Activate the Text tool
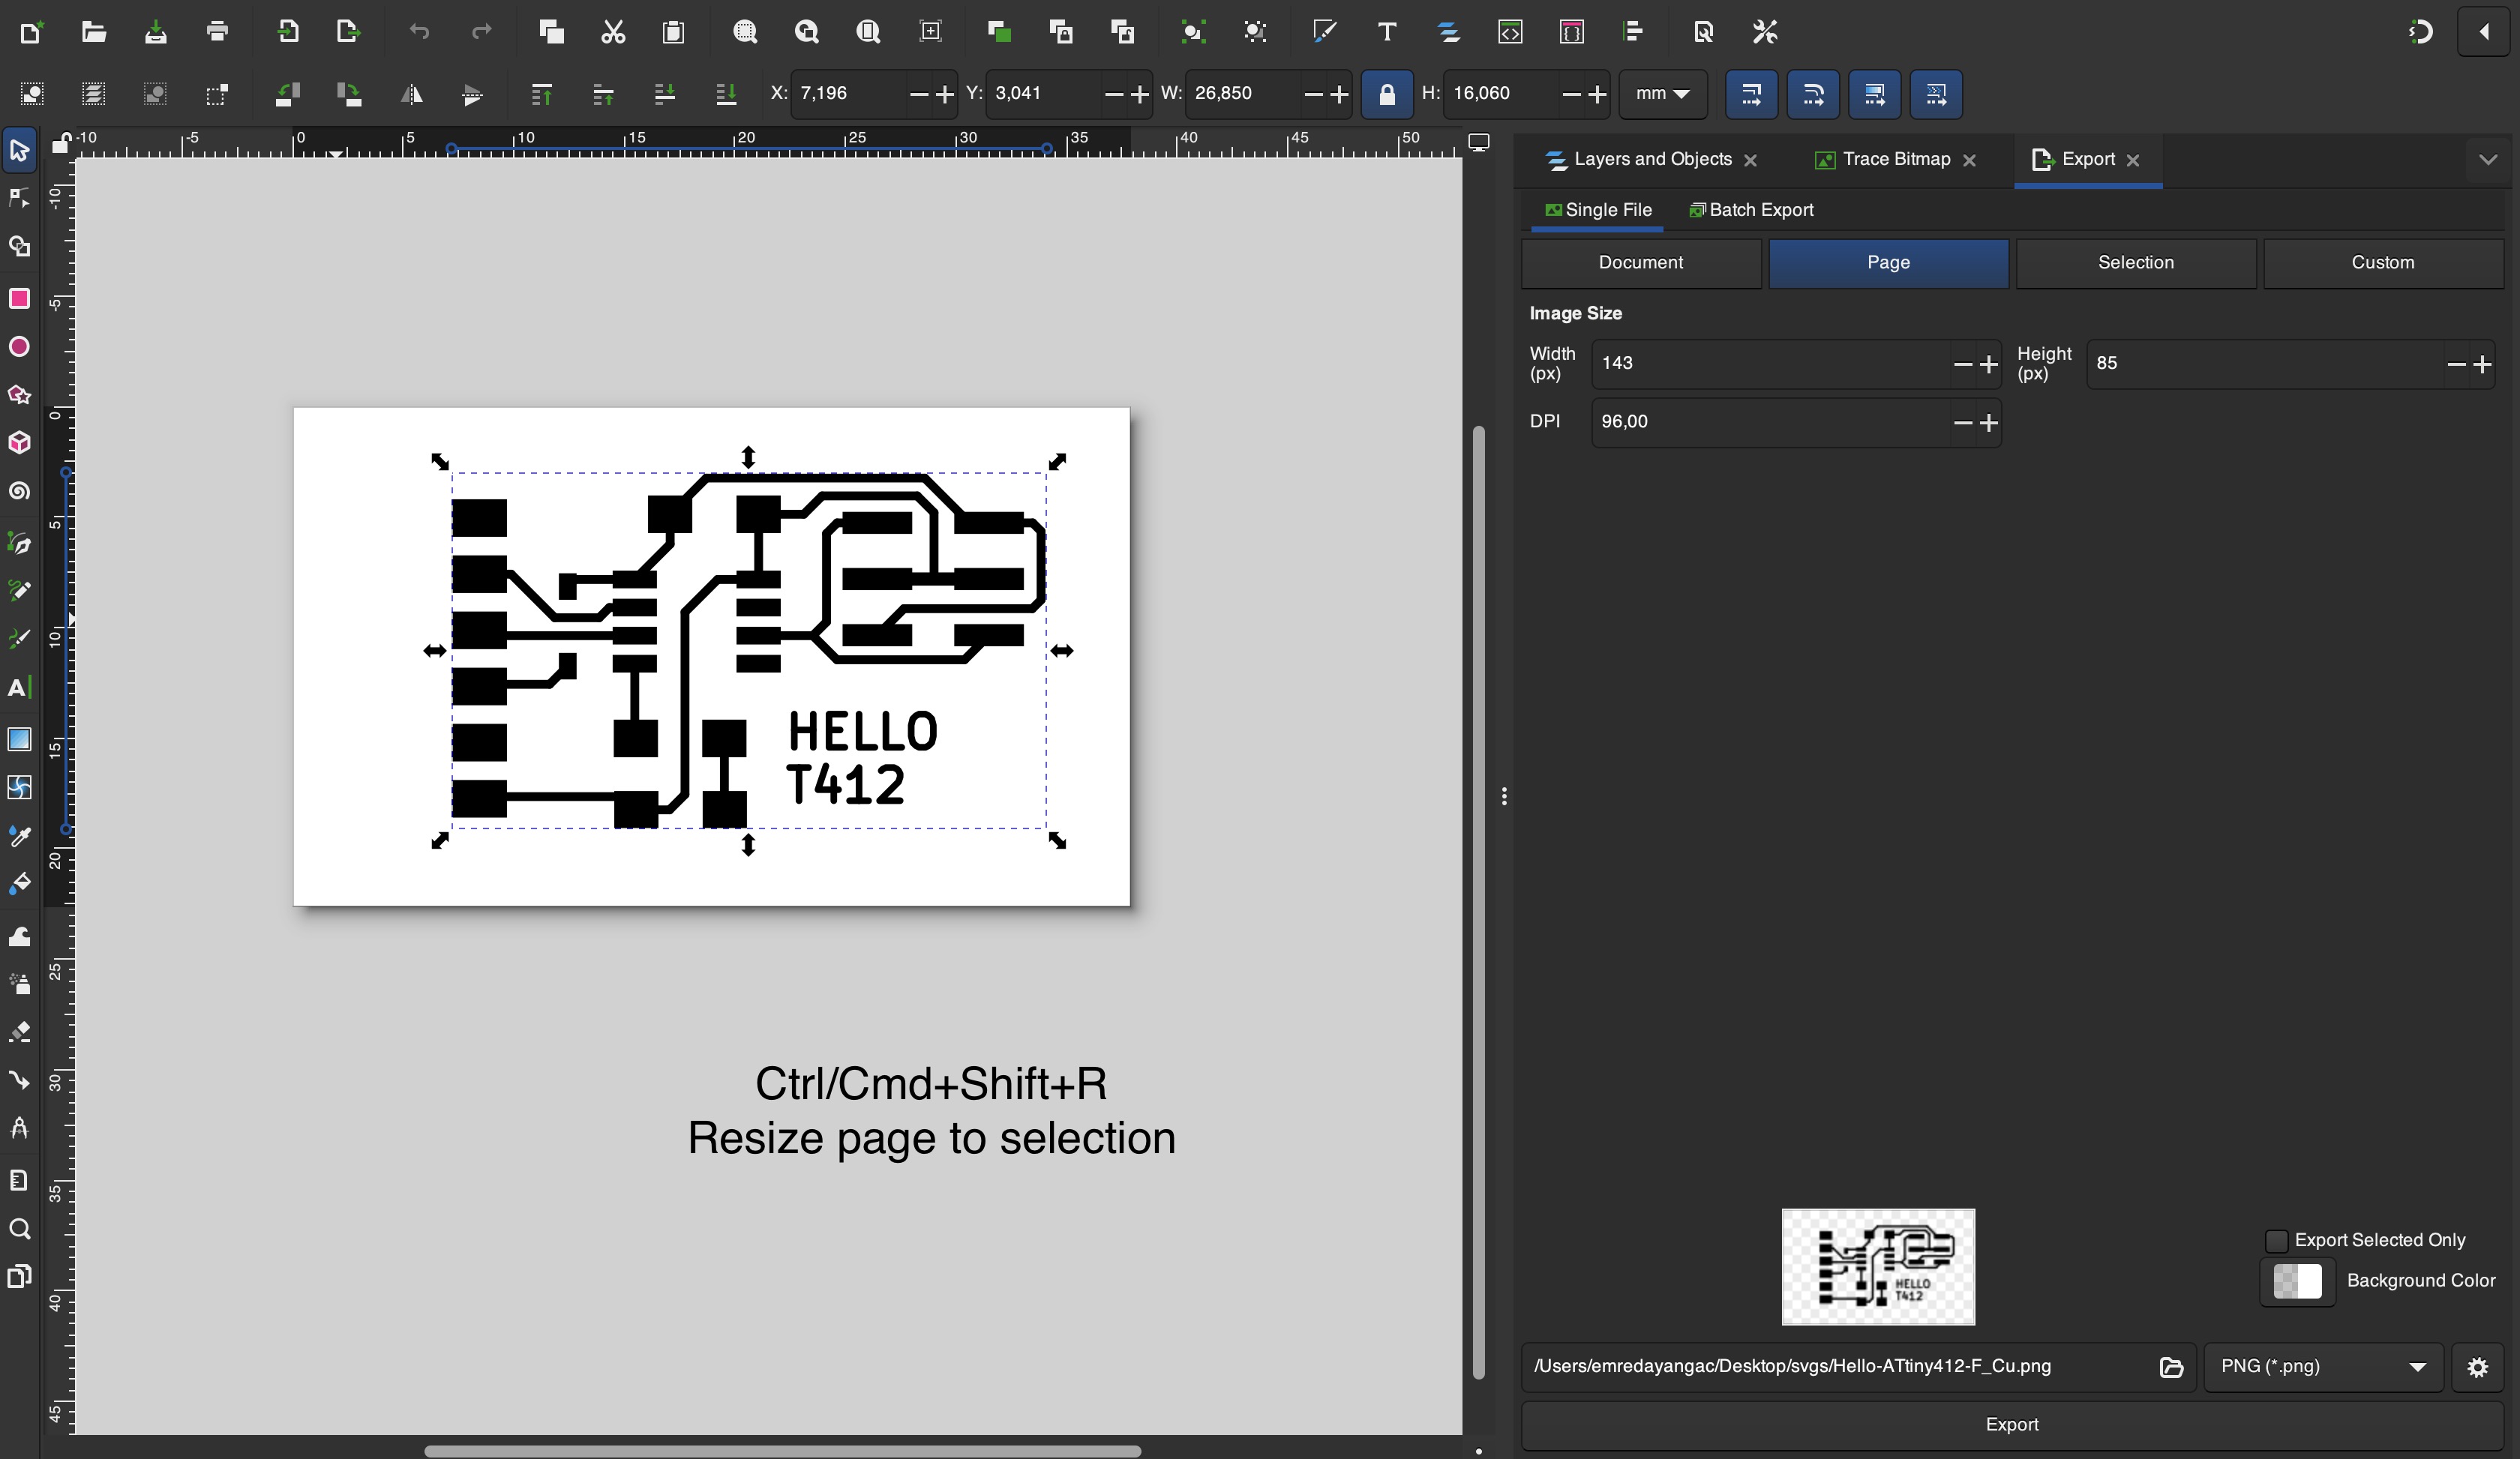The height and width of the screenshot is (1459, 2520). pos(18,687)
